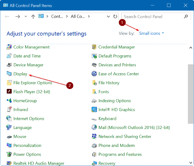Screen dimensions: 194x166
Task: Click the window title bar system icon
Action: (x=6, y=5)
